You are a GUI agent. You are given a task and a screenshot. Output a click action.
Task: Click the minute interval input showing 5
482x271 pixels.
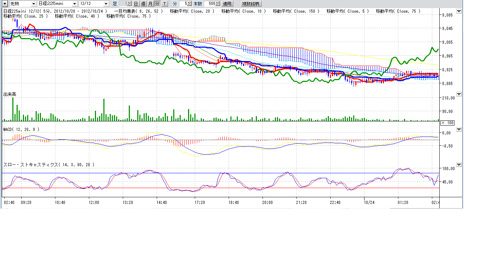pyautogui.click(x=183, y=4)
